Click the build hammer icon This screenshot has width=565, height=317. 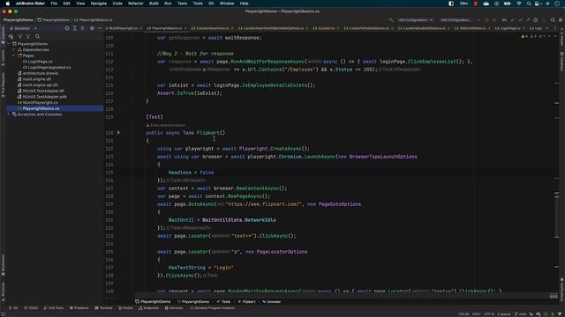pos(391,20)
